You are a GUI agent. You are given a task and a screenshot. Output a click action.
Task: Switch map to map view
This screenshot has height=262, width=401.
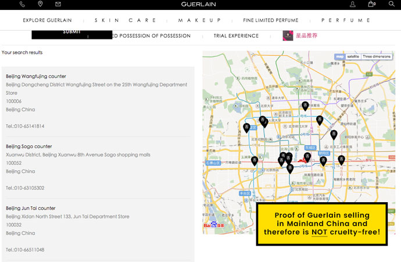[339, 56]
